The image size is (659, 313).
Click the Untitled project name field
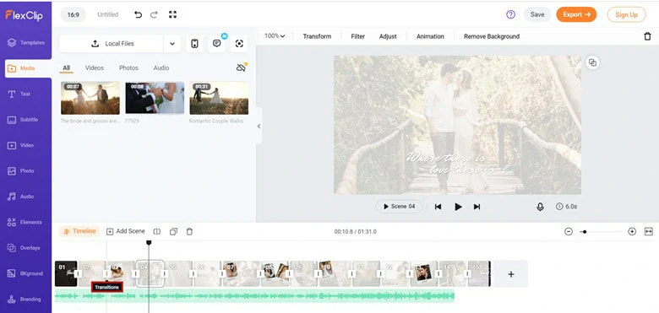[107, 14]
